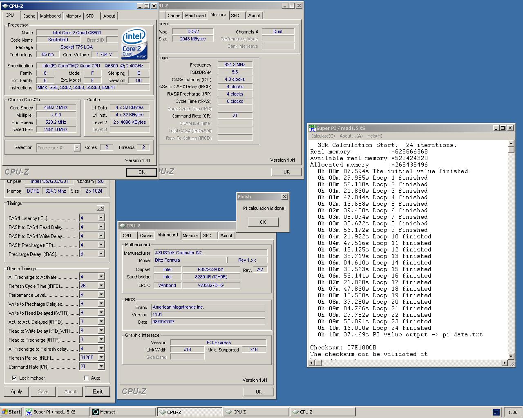Open the RAS# to CAS# Write Delay dropdown
Viewport: 523px width, 418px height.
[x=101, y=236]
